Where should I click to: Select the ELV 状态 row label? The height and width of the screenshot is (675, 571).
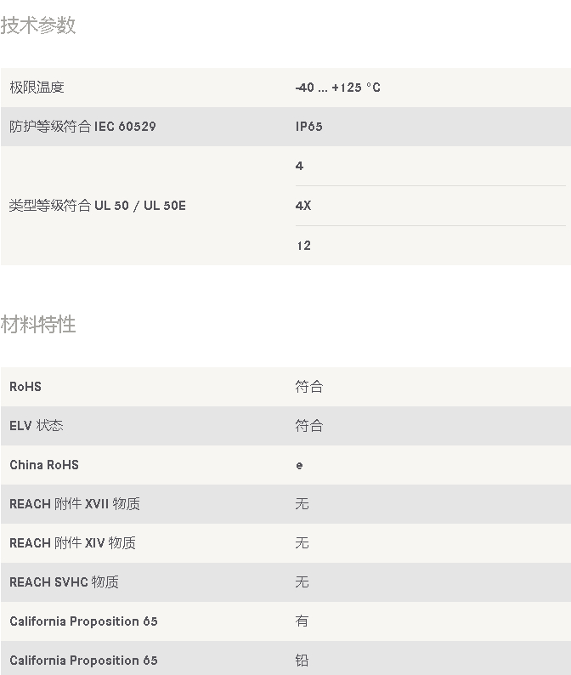pyautogui.click(x=37, y=426)
